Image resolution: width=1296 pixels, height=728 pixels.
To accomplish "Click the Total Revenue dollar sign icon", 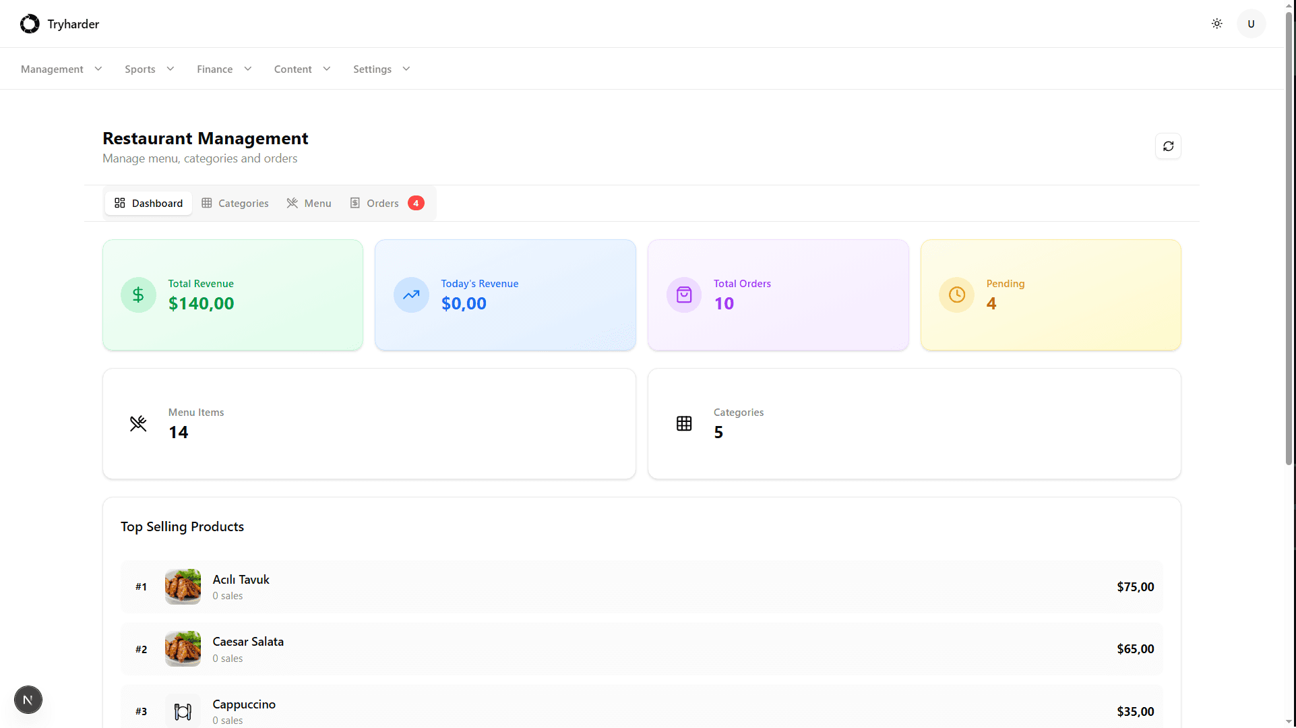I will [x=138, y=295].
